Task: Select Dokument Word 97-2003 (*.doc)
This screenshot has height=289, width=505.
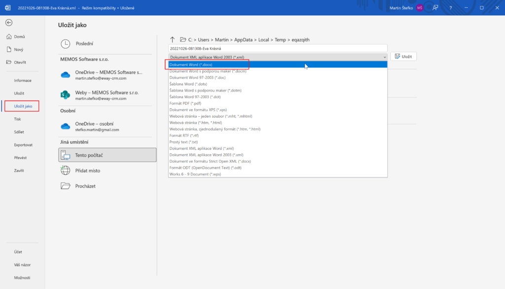Action: point(278,77)
